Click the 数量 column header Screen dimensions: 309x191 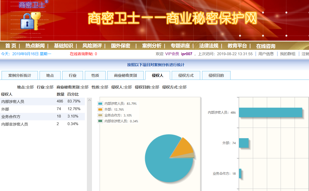60,94
